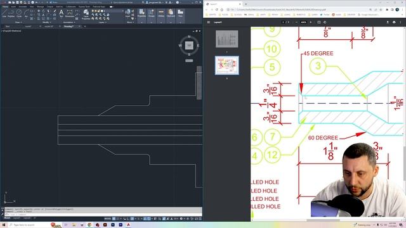Switch to the Start file tab

pos(8,27)
